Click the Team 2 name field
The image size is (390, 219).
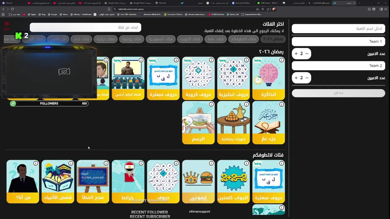point(338,66)
